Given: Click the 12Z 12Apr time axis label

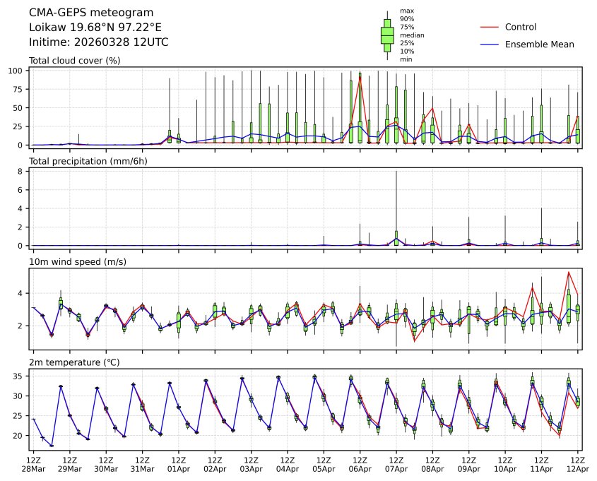Looking at the screenshot, I should (578, 464).
